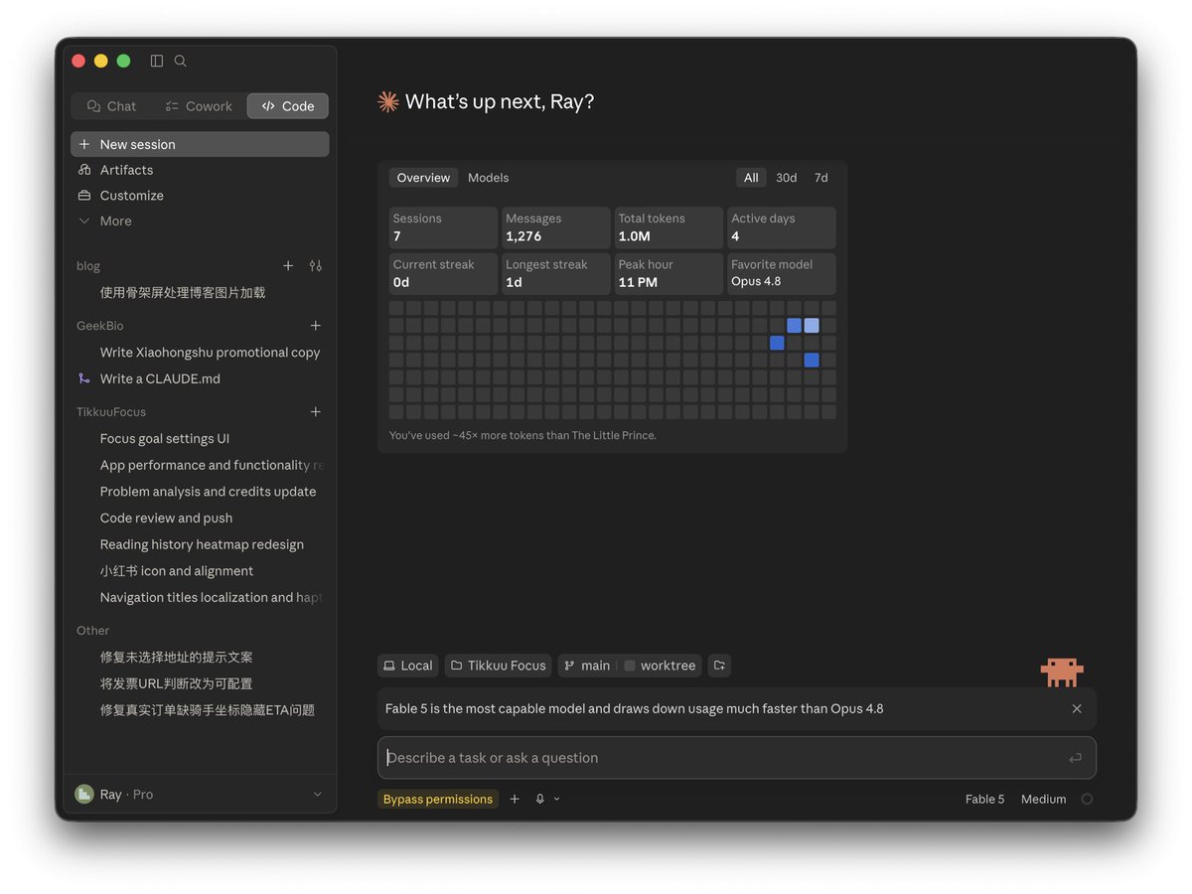Image resolution: width=1192 pixels, height=894 pixels.
Task: Click the starburst logo beside the greeting
Action: (x=388, y=101)
